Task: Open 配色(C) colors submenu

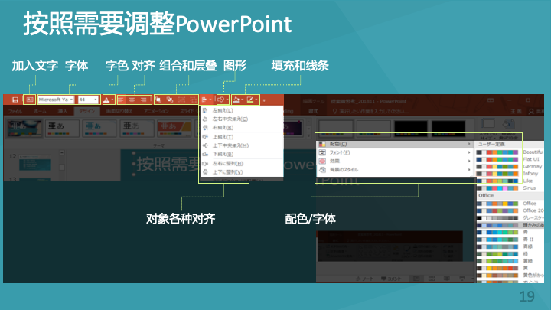Action: pyautogui.click(x=395, y=144)
